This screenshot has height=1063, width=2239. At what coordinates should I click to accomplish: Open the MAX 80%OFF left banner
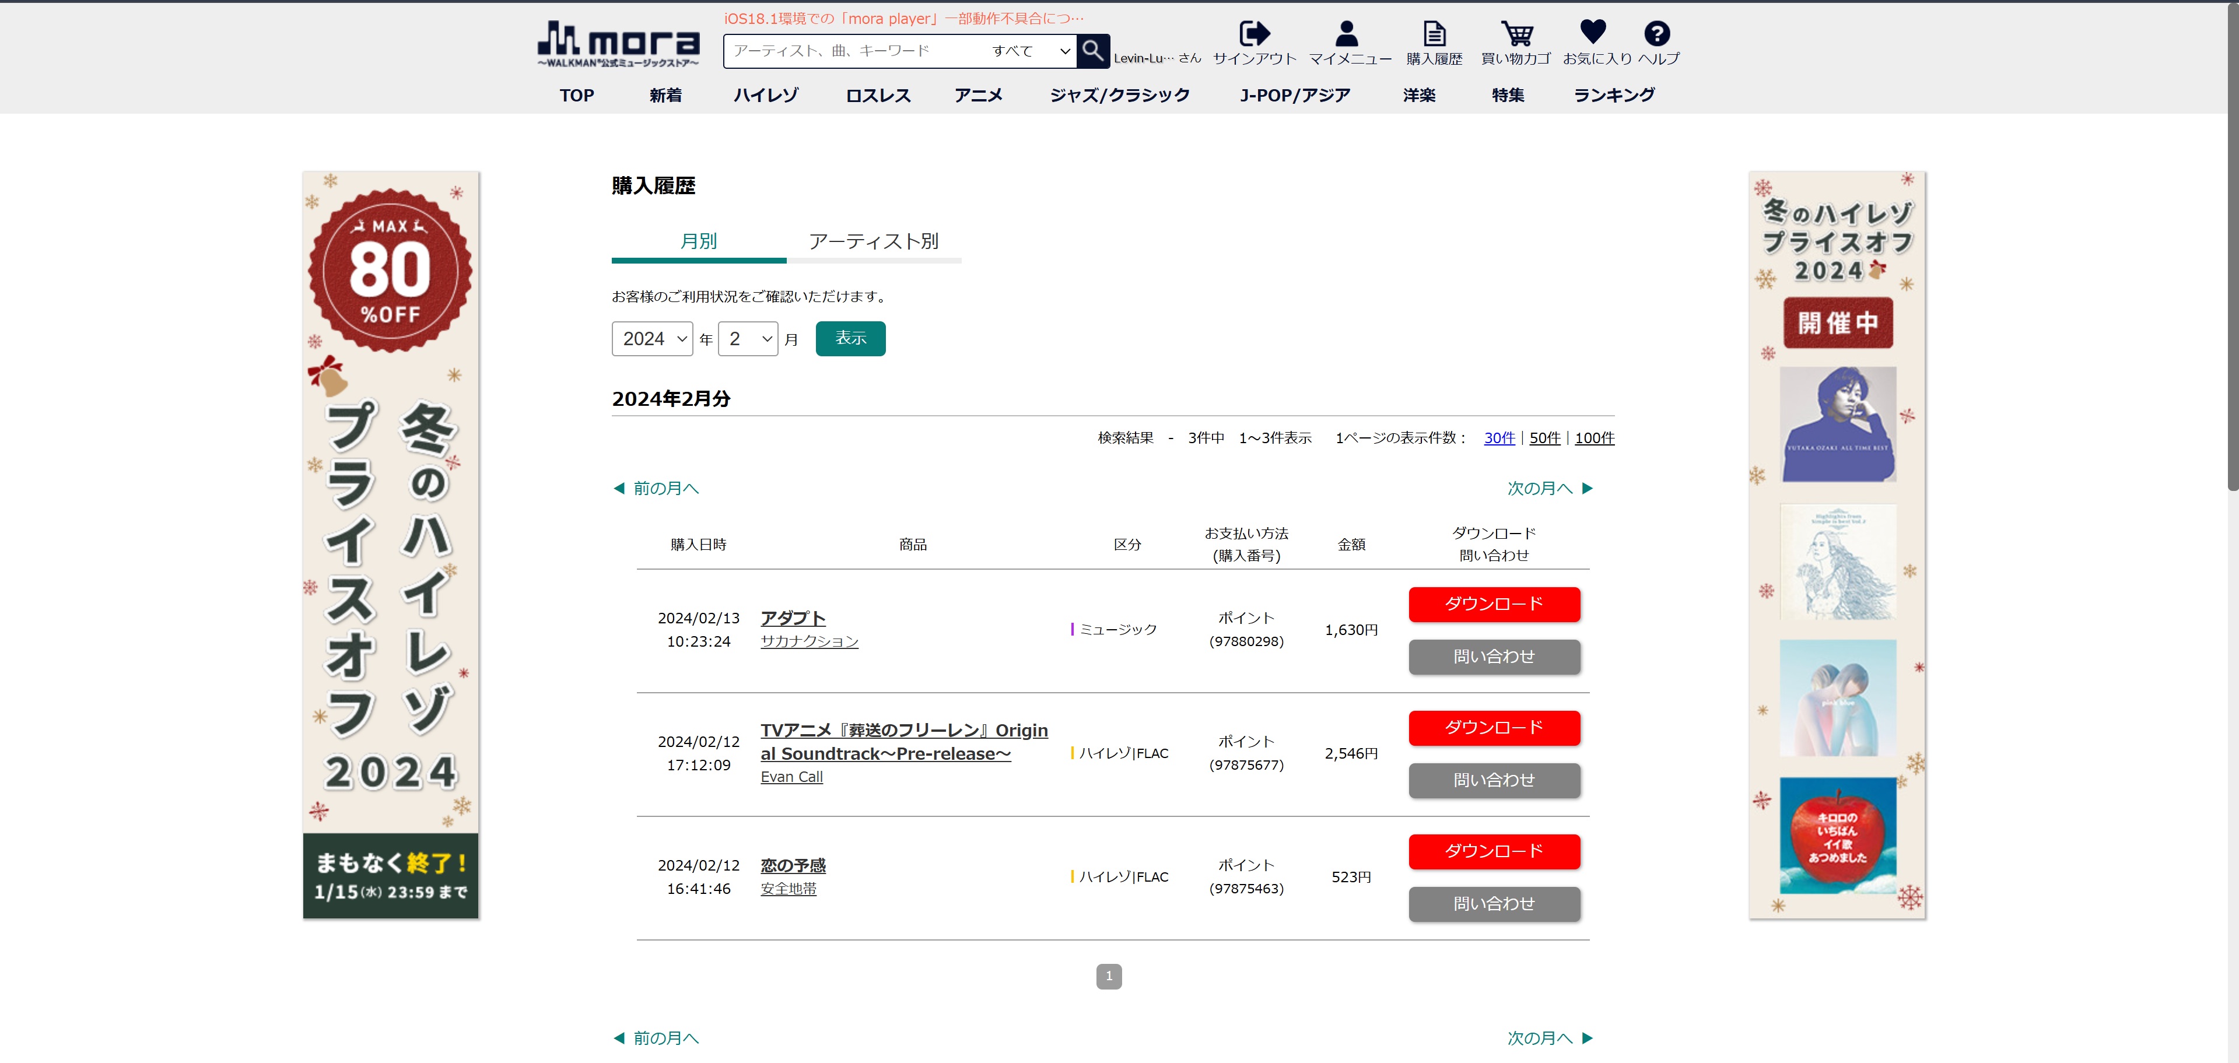point(390,545)
